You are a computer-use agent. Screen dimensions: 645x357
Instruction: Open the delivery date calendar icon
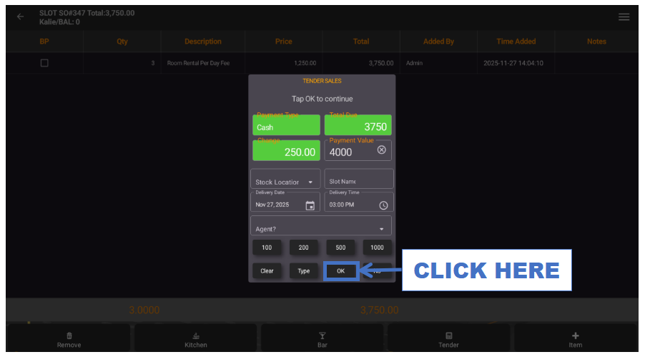point(310,205)
